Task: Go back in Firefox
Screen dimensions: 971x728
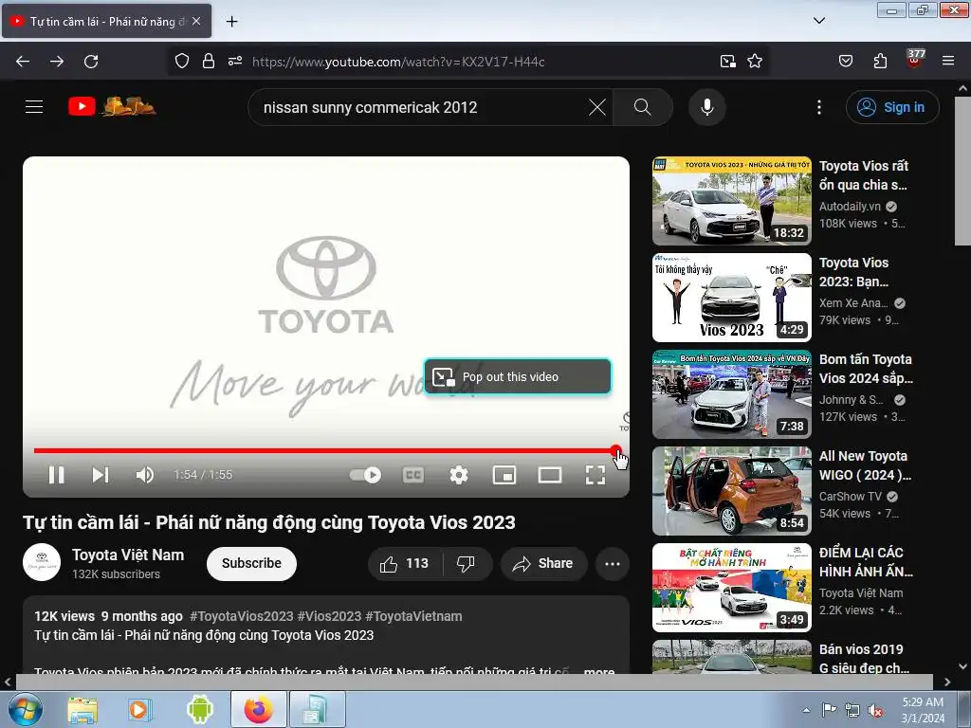Action: coord(23,62)
